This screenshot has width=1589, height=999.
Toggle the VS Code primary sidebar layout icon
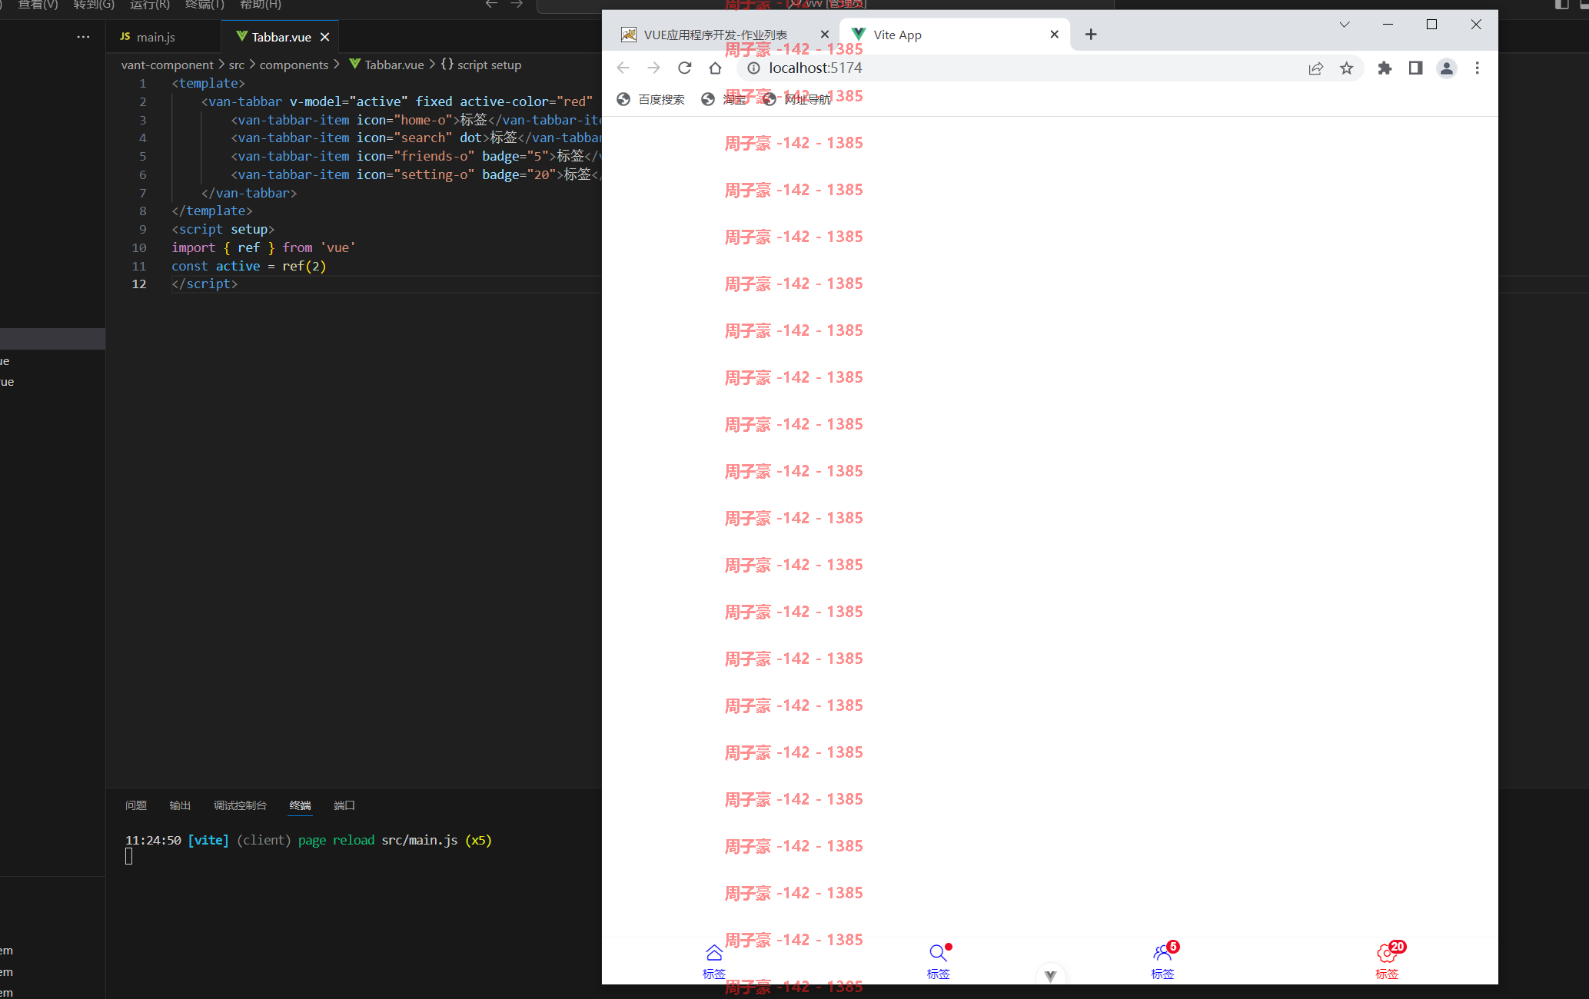(1561, 5)
